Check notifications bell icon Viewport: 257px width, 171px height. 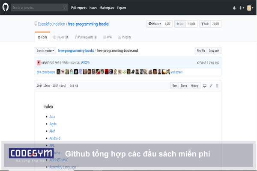click(x=234, y=8)
